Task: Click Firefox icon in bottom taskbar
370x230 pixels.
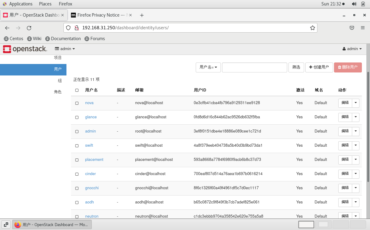Action: (18, 225)
